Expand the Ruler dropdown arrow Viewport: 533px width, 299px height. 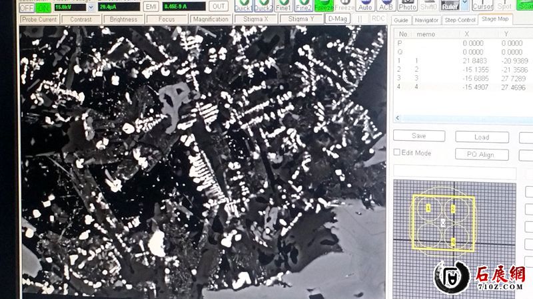coord(464,3)
